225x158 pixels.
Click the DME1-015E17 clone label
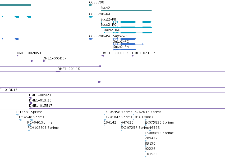click(x=41, y=106)
